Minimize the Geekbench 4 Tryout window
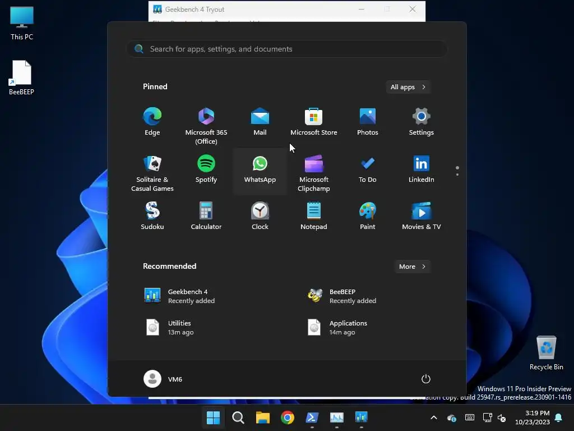 point(362,9)
